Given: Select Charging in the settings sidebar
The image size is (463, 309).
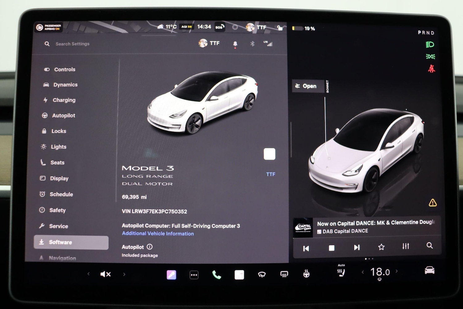Looking at the screenshot, I should click(x=64, y=100).
